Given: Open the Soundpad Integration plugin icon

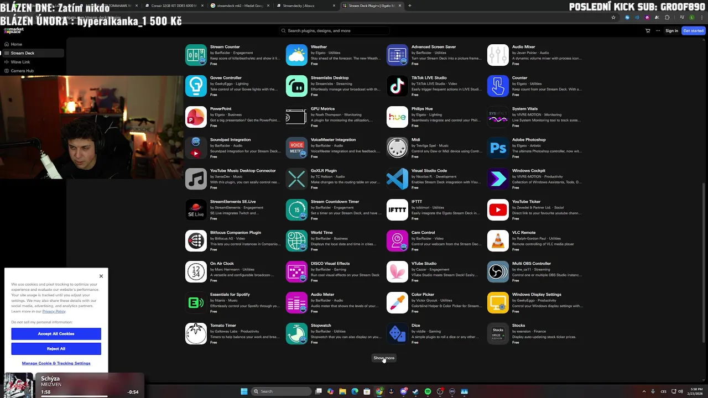Looking at the screenshot, I should (x=196, y=148).
